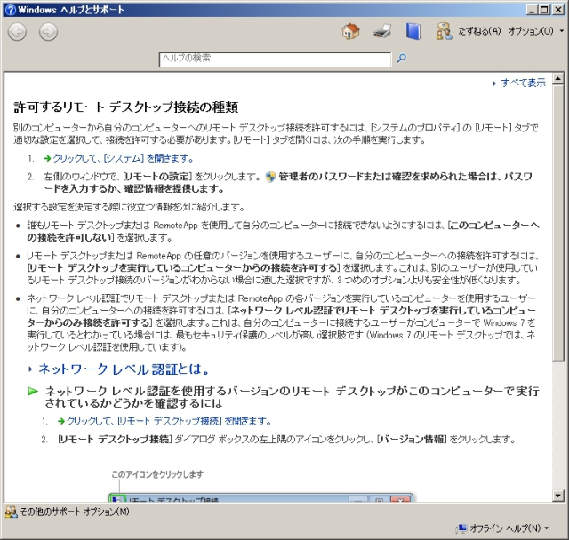Image resolution: width=569 pixels, height=540 pixels.
Task: Click bold text [リモートの設定] in step 2
Action: pyautogui.click(x=157, y=177)
